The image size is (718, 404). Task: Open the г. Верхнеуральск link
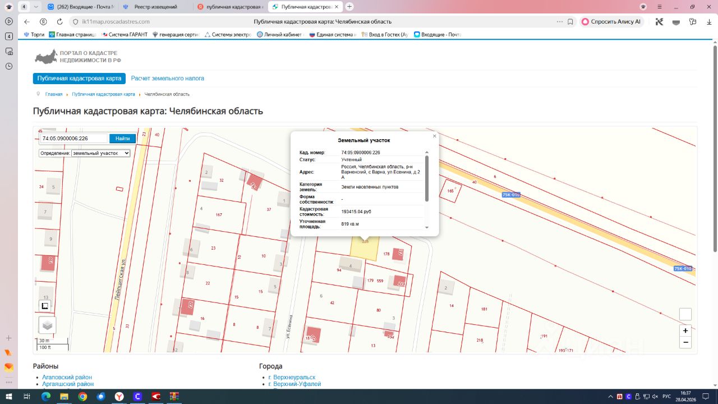(x=292, y=378)
